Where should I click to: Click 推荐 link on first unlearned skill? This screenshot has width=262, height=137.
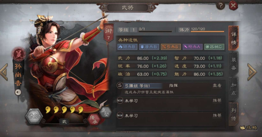click(x=217, y=100)
